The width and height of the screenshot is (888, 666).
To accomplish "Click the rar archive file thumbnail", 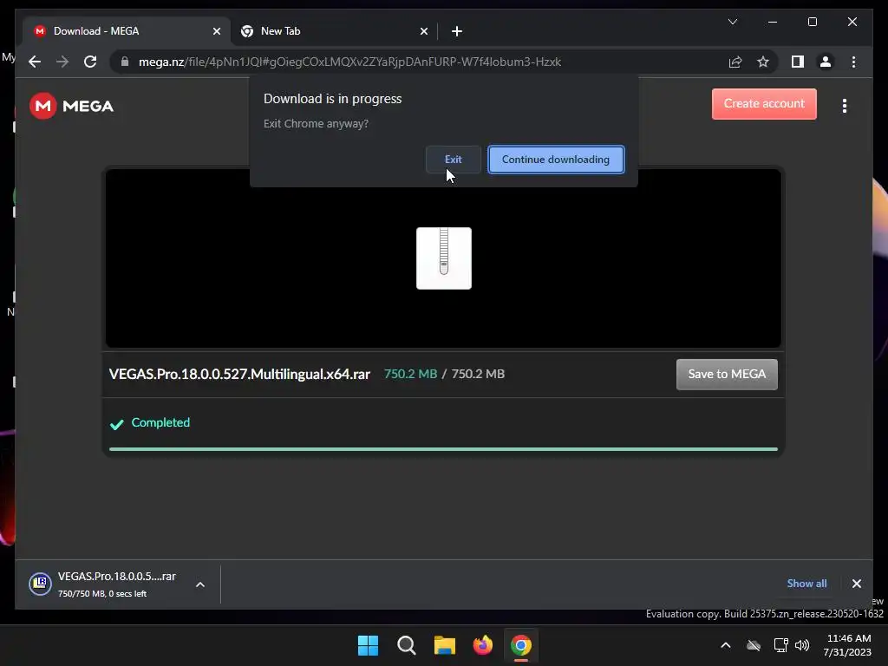I will click(443, 258).
